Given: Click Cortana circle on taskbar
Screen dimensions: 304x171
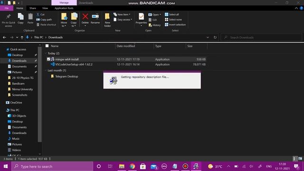Looking at the screenshot, I should click(x=99, y=166).
